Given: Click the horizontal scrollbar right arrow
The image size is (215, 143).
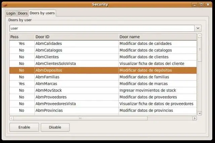Looking at the screenshot, I should pos(195,118).
